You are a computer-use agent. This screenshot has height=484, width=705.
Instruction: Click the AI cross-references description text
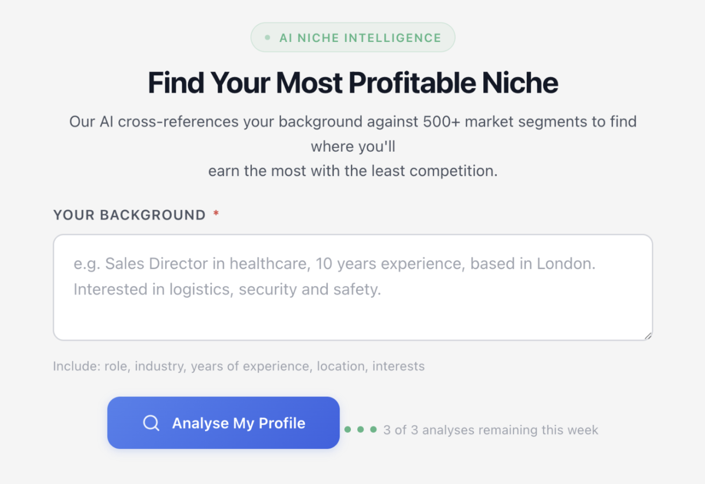coord(352,146)
